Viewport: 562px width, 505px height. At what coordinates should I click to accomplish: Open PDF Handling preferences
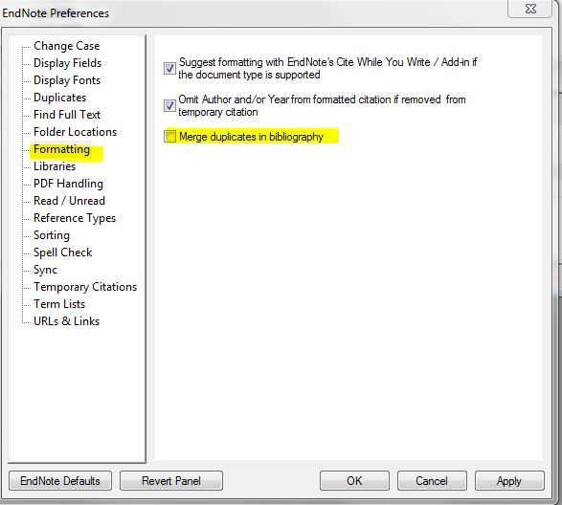click(69, 184)
